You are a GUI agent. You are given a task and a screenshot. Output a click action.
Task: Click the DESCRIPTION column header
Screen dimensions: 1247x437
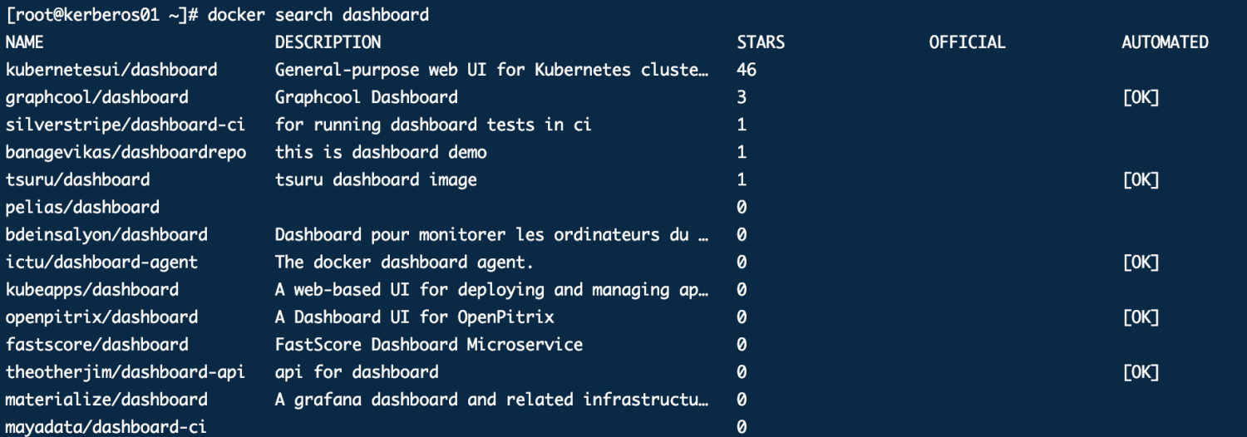[x=328, y=42]
